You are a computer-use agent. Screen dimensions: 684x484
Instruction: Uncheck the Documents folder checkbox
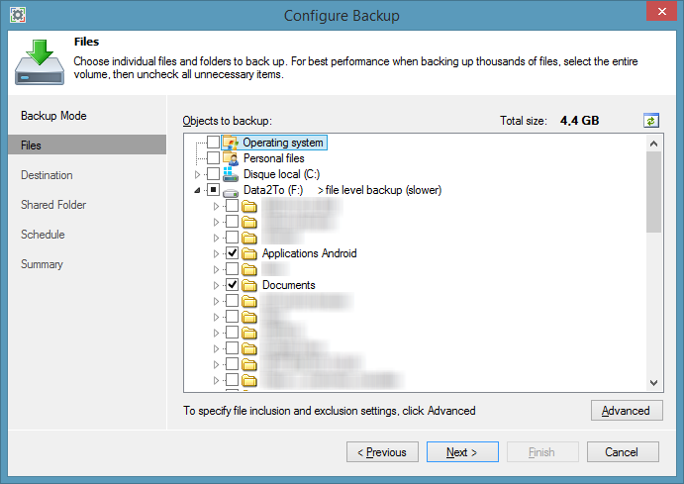pyautogui.click(x=232, y=285)
